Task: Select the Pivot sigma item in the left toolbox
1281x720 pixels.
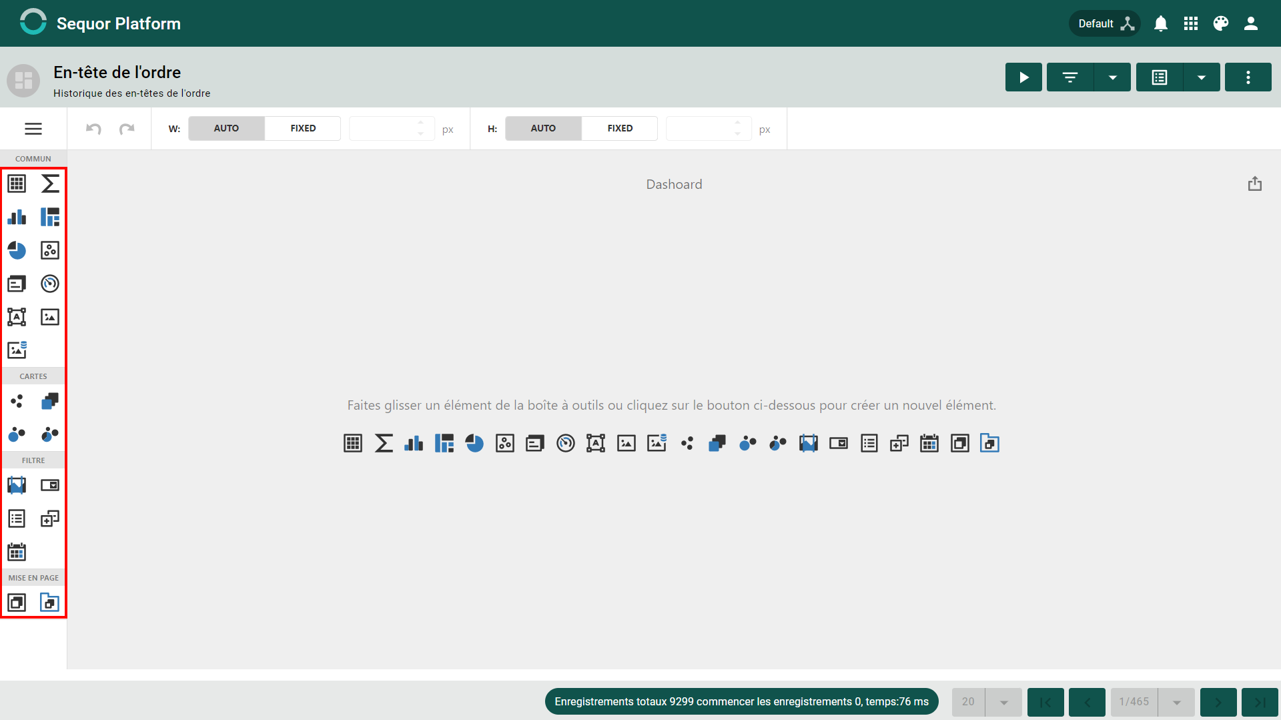Action: [x=50, y=184]
